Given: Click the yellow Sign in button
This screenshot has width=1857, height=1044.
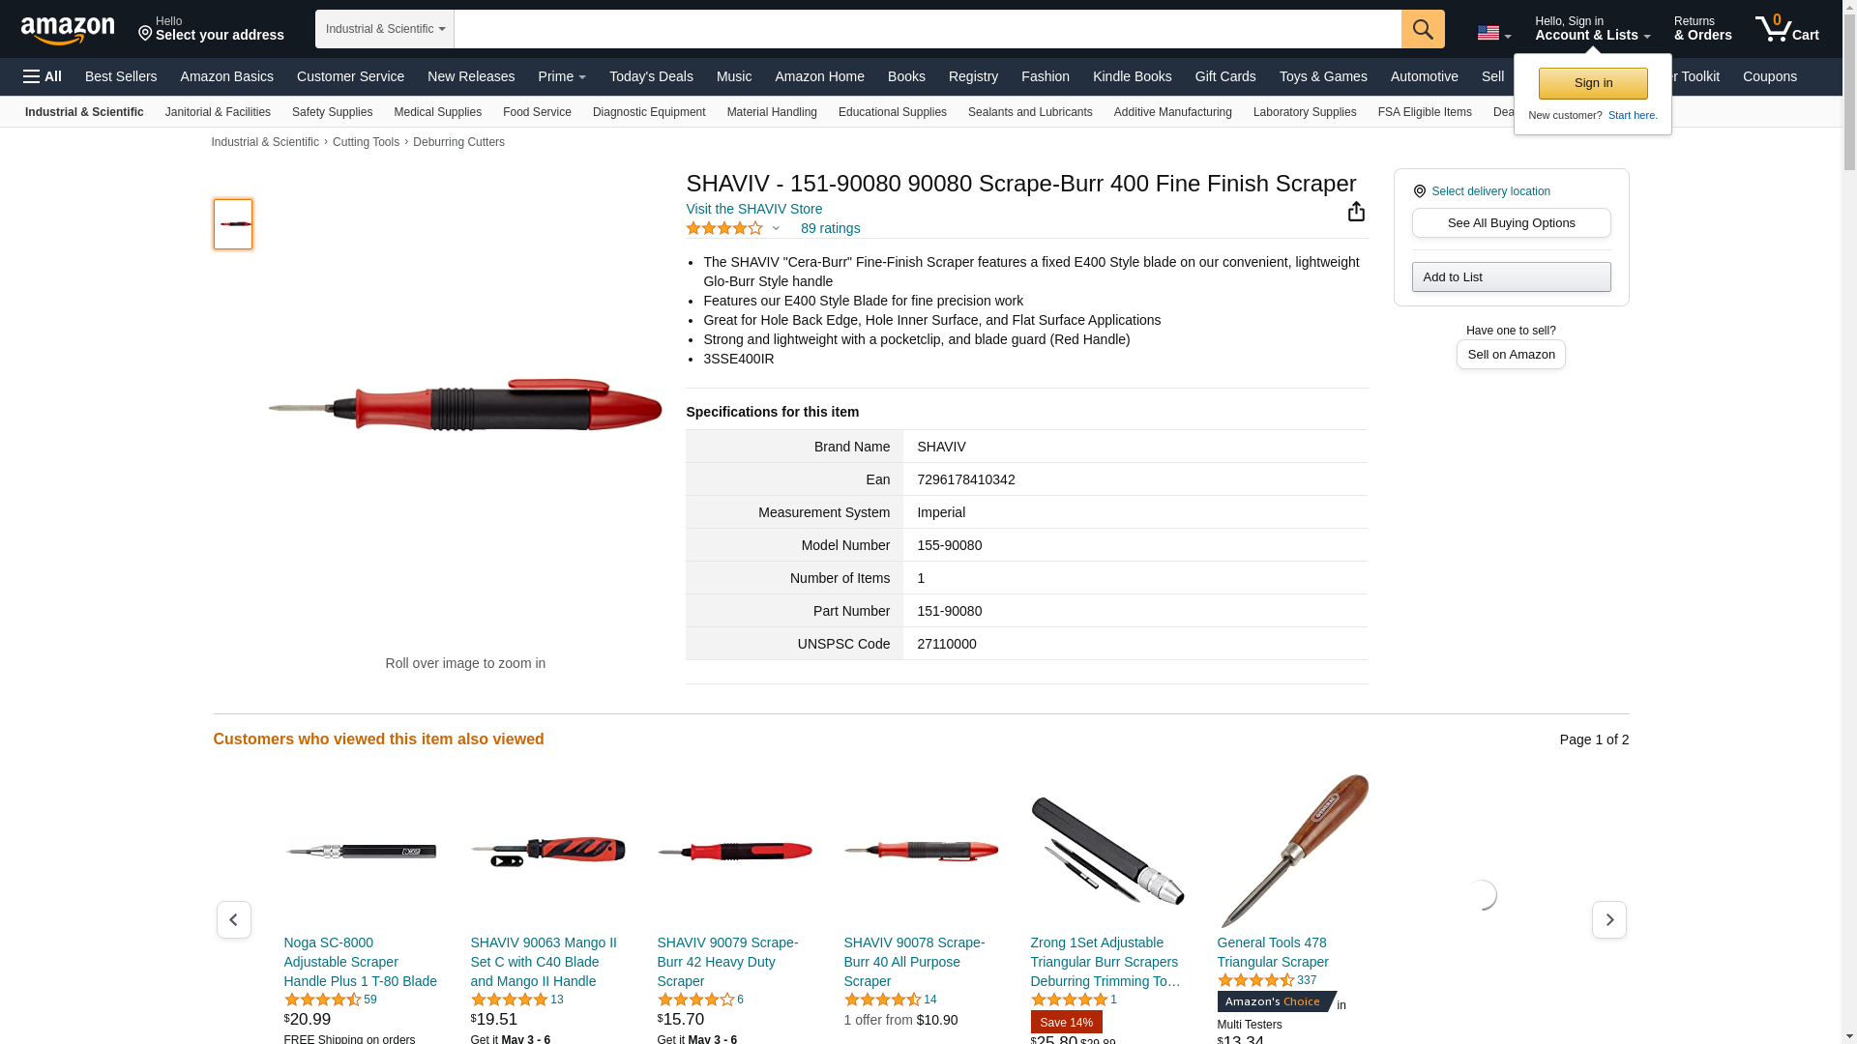Looking at the screenshot, I should click(x=1593, y=83).
